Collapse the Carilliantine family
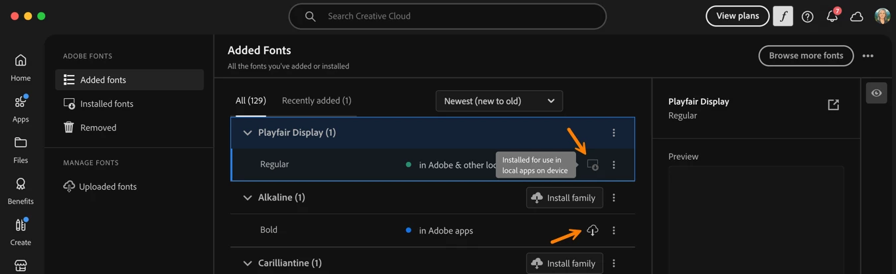The height and width of the screenshot is (274, 896). pyautogui.click(x=248, y=263)
